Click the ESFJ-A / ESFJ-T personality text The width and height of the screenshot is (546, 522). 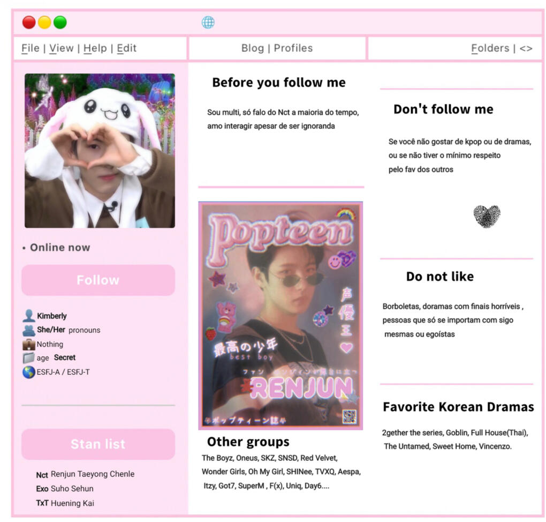tap(63, 372)
